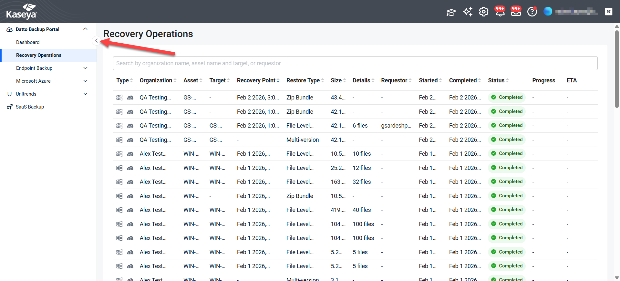This screenshot has width=620, height=281.
Task: Focus the recovery operations search field
Action: [x=355, y=63]
